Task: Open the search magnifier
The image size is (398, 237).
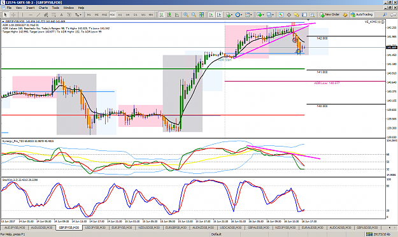Action: [385, 15]
